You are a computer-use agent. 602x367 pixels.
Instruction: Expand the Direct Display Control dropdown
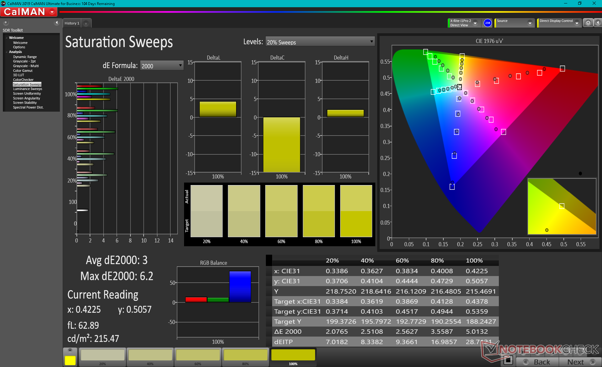point(577,23)
